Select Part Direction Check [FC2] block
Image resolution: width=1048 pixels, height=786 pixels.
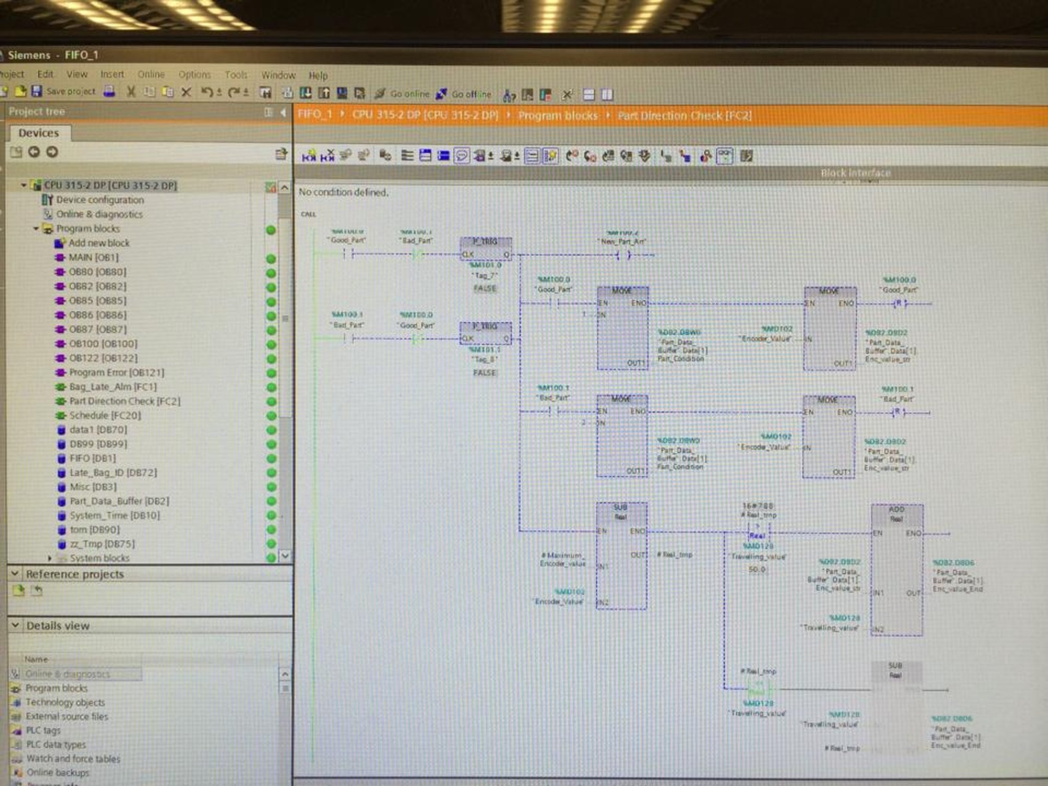tap(125, 401)
